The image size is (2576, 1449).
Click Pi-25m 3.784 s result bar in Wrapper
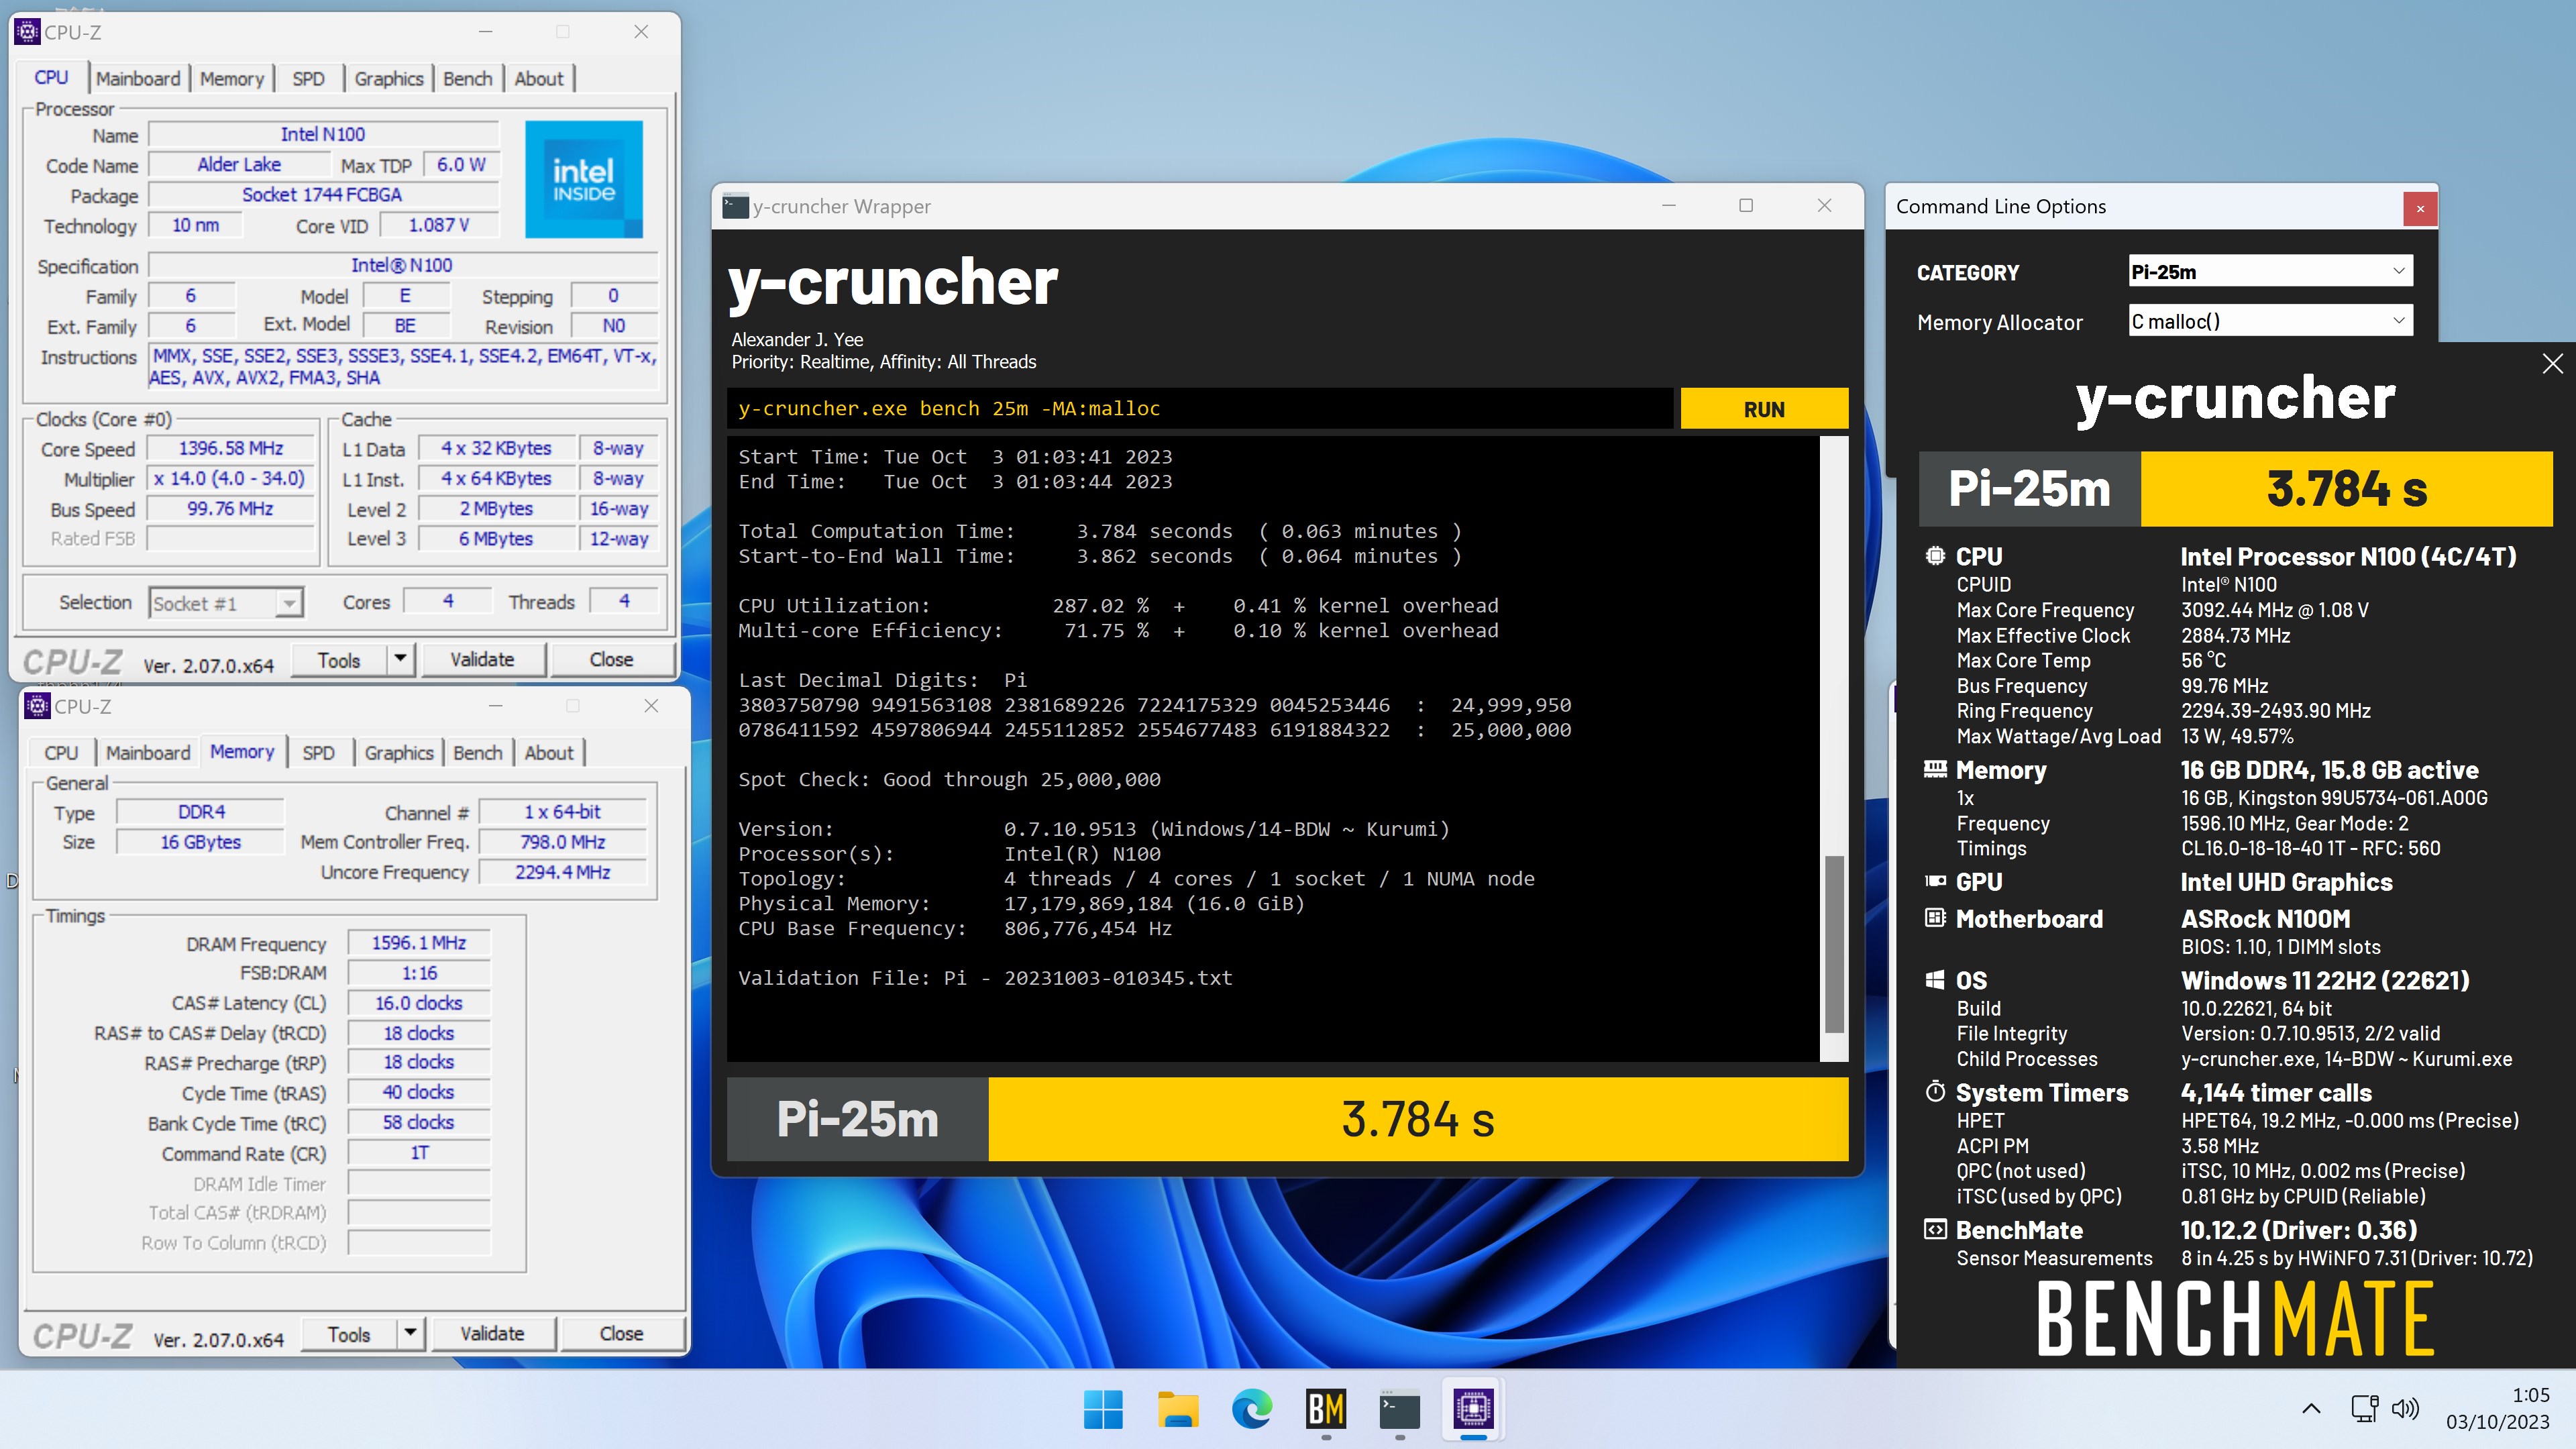click(1288, 1119)
